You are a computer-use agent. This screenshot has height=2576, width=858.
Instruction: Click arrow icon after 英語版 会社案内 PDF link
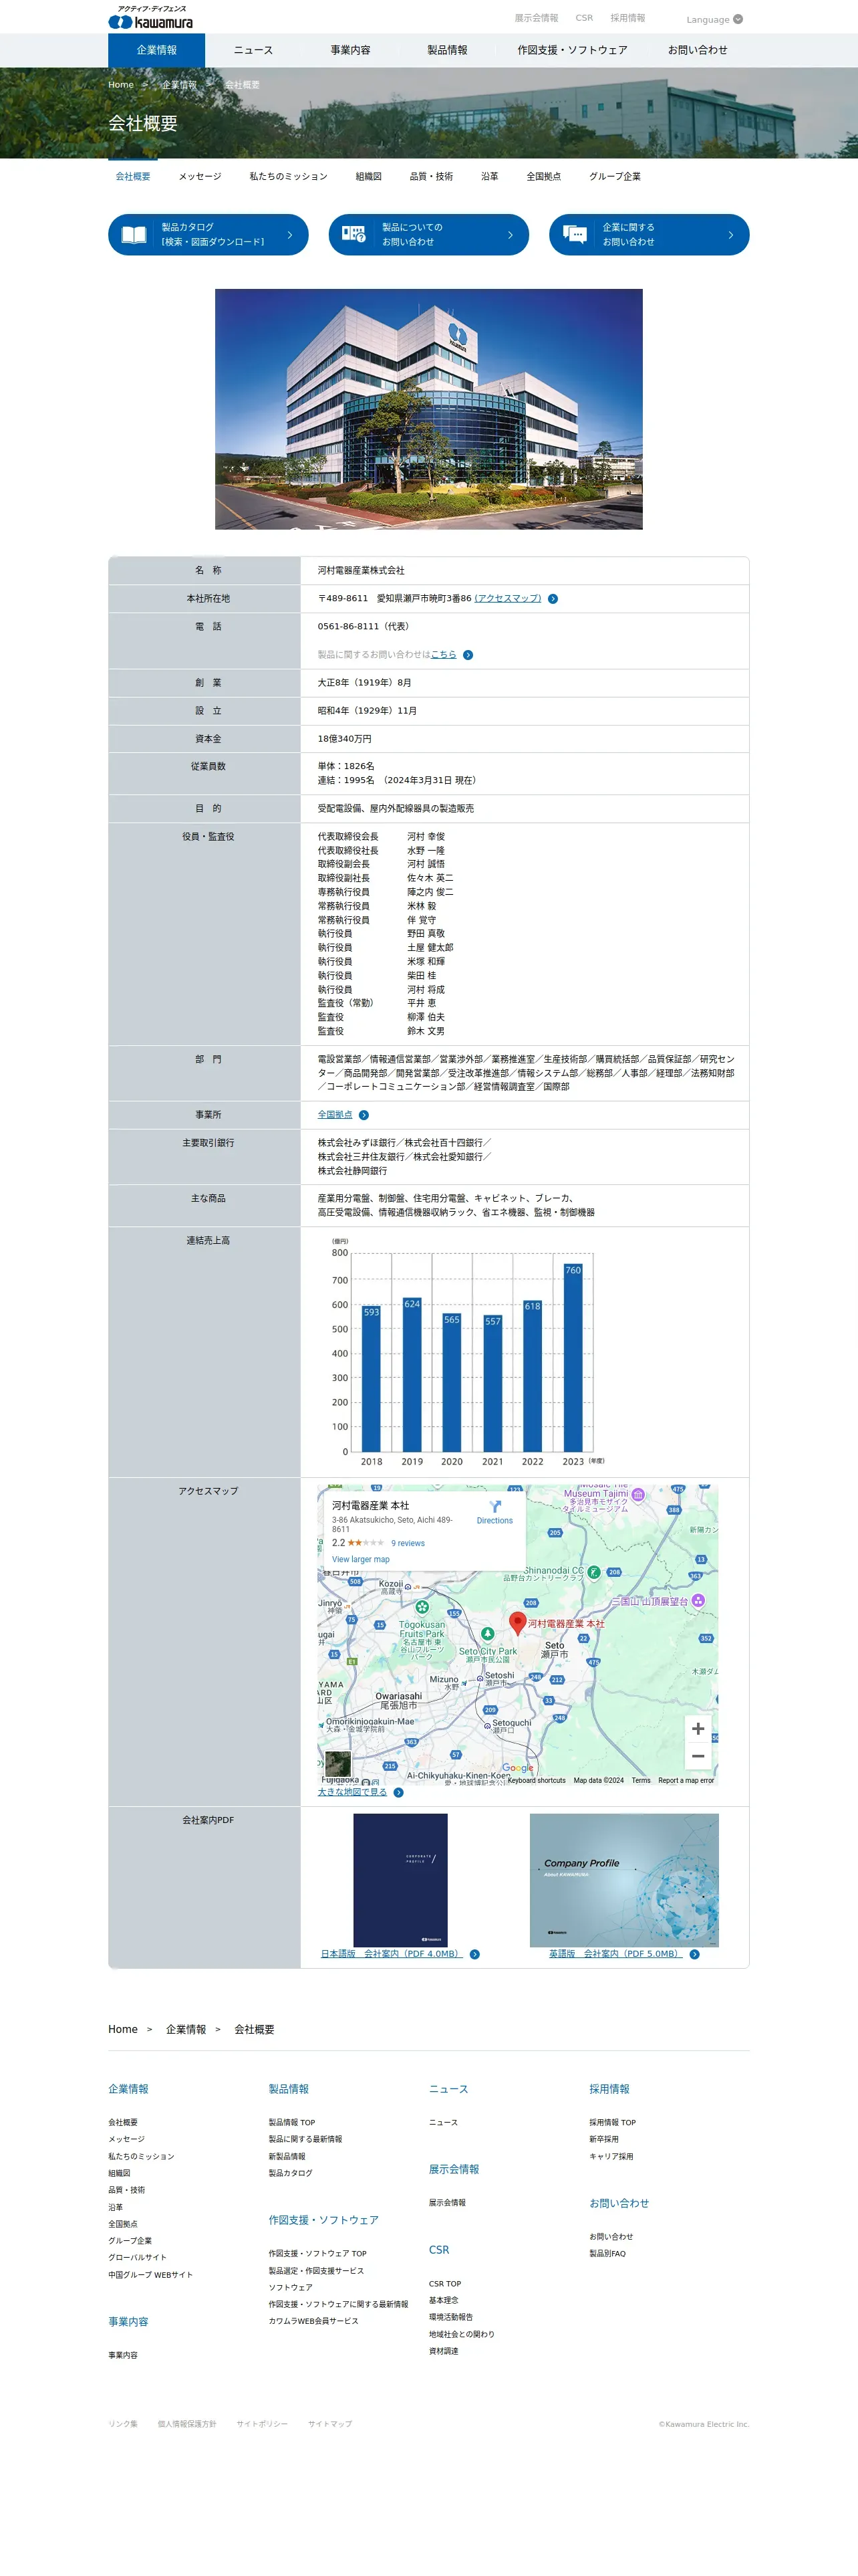coord(694,1954)
